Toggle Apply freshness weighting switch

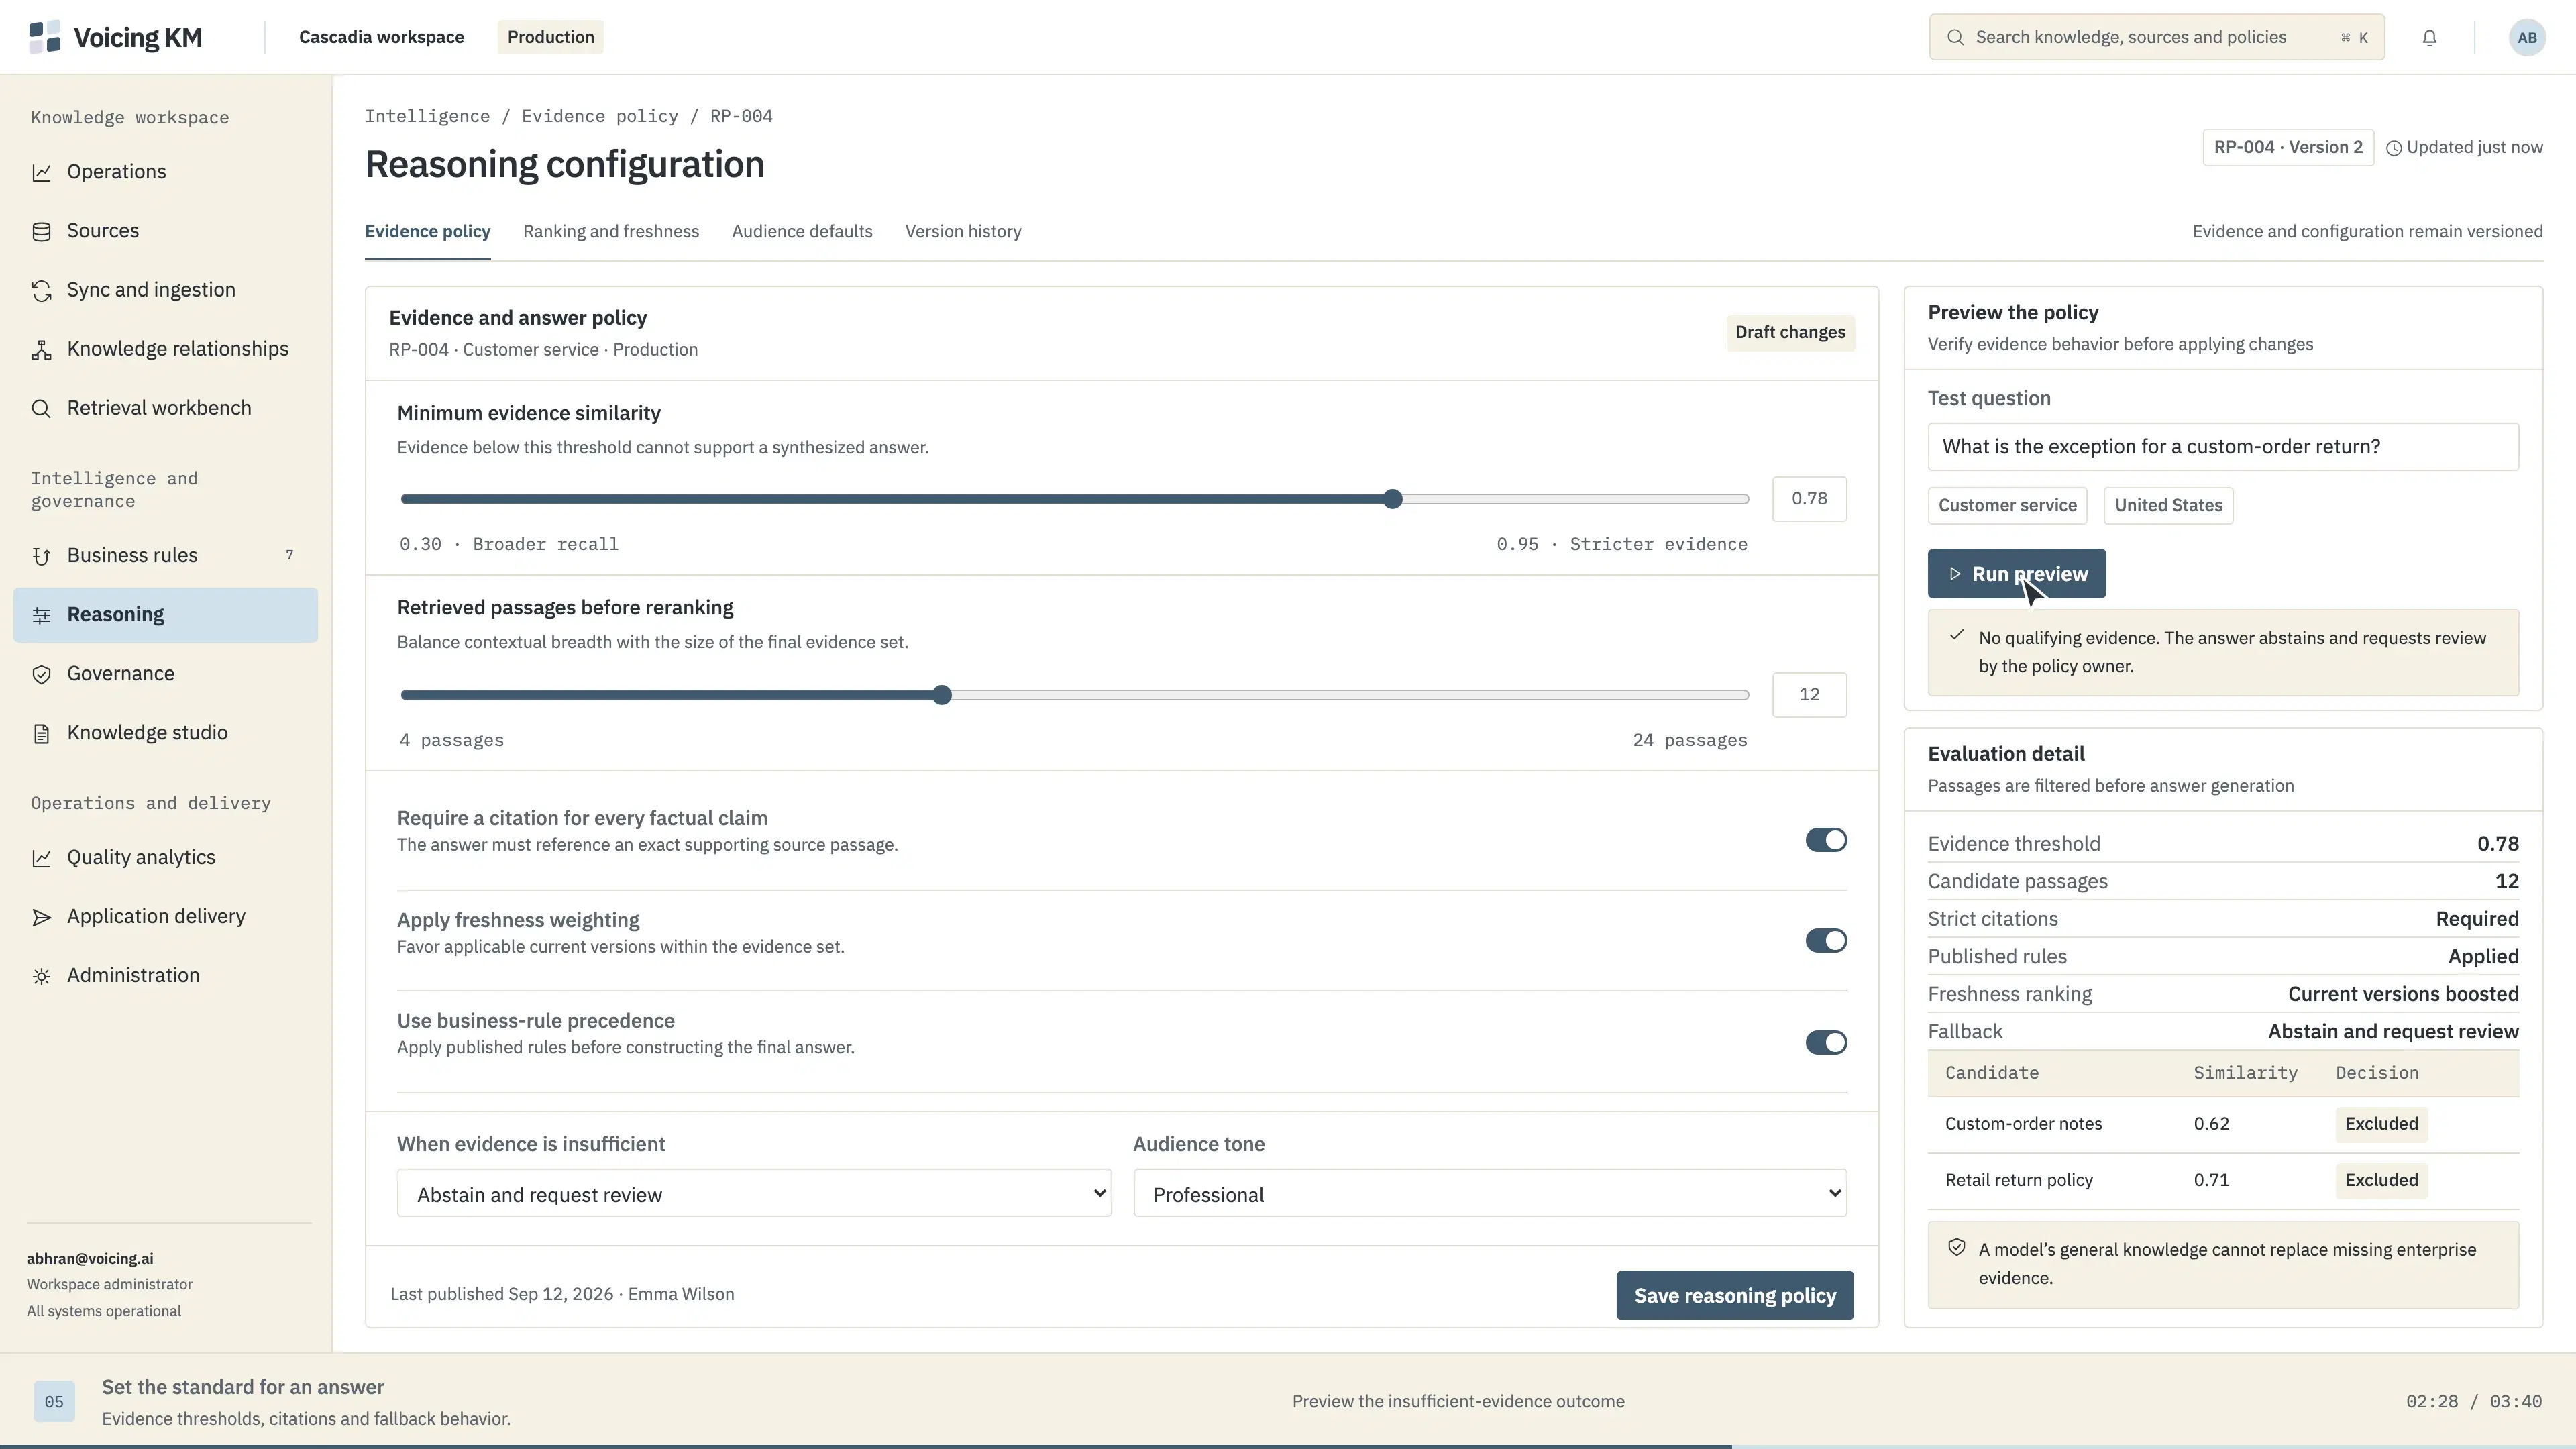1826,940
